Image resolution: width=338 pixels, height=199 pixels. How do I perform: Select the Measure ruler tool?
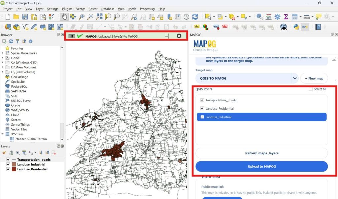pos(306,17)
